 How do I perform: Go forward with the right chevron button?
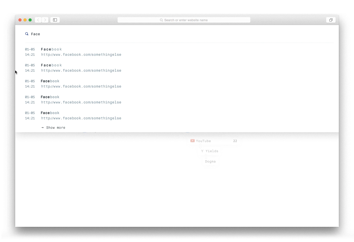point(45,20)
